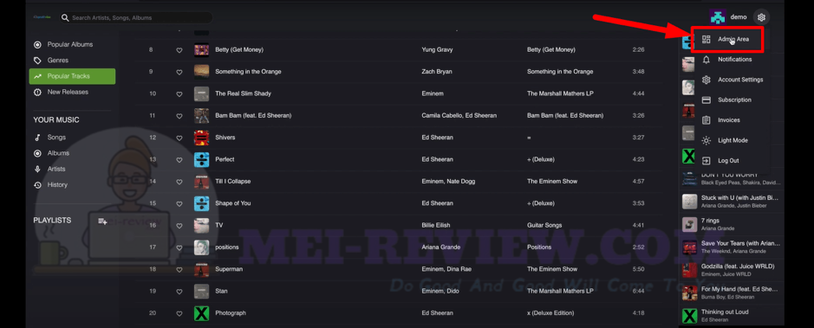Favorite Shape of You with the heart

[179, 203]
